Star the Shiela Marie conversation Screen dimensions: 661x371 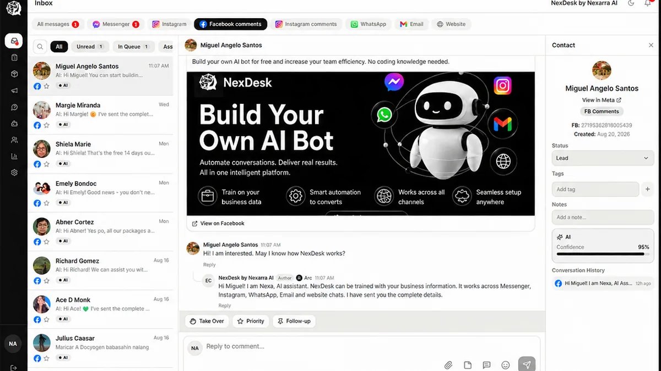pos(46,164)
